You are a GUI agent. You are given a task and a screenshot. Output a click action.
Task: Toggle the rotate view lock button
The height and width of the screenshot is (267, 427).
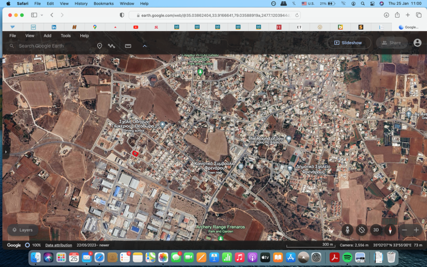click(x=362, y=230)
